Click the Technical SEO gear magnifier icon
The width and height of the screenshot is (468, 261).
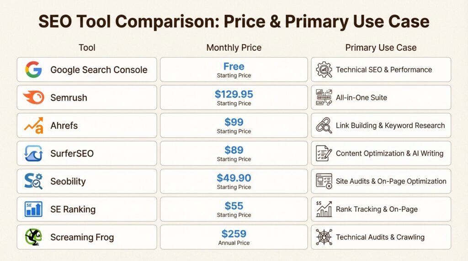(324, 70)
